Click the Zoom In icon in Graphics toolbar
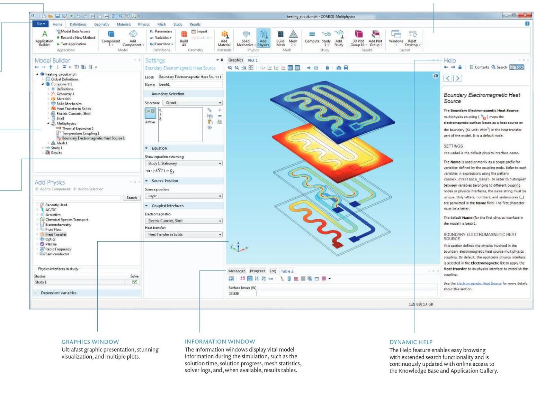Viewport: 554px width, 413px height. point(230,68)
